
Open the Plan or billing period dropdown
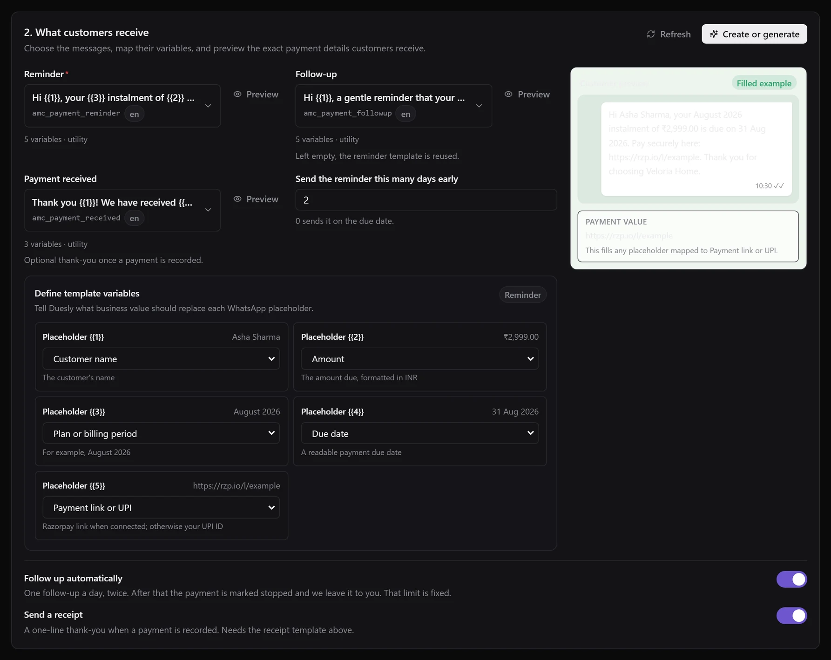click(161, 433)
